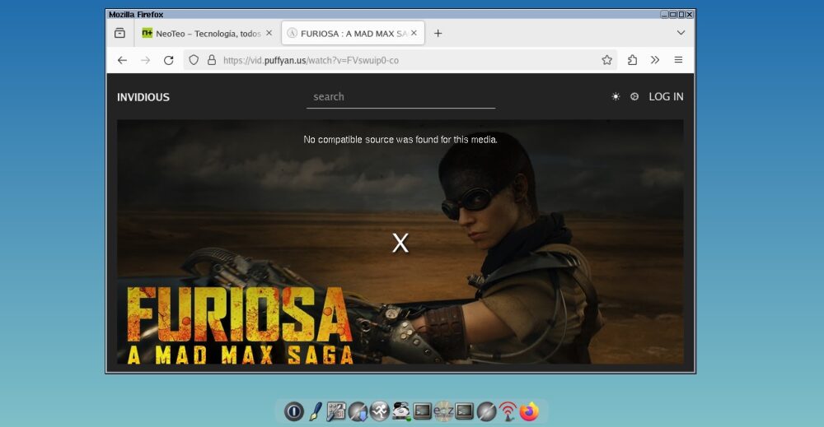Open the control panel tools dock icon
Viewport: 824px width, 427px height.
click(336, 411)
